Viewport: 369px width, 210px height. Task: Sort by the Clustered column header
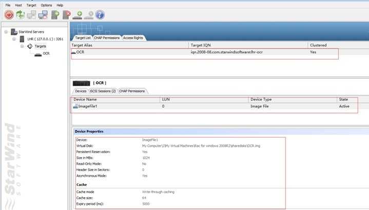point(338,45)
